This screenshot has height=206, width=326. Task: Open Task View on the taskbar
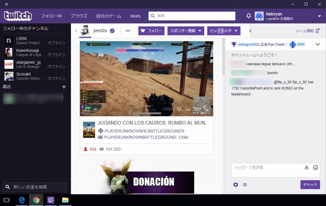[x=7, y=200]
